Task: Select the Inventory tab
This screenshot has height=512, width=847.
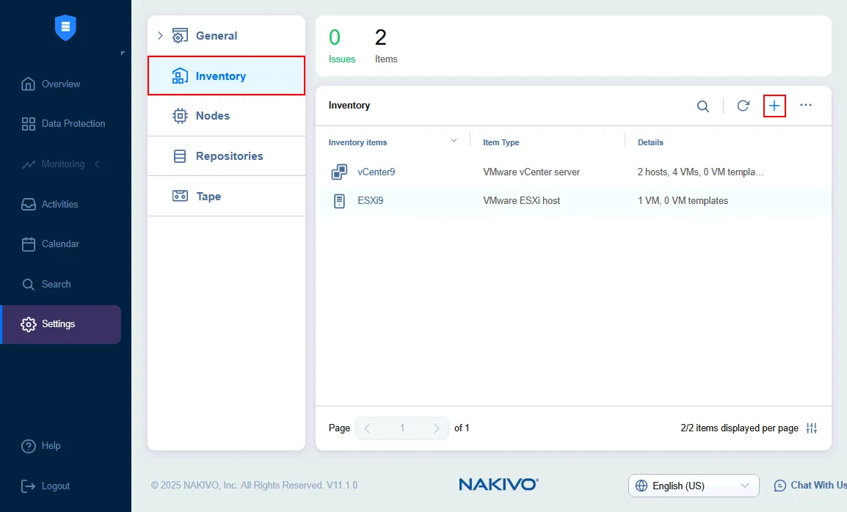Action: (x=226, y=76)
